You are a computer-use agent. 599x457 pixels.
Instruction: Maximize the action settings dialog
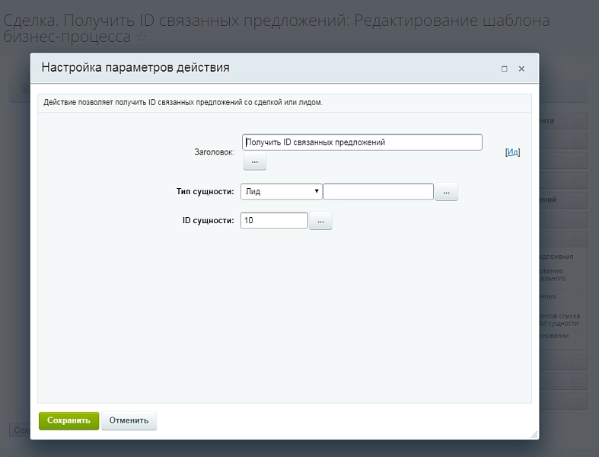click(x=505, y=69)
